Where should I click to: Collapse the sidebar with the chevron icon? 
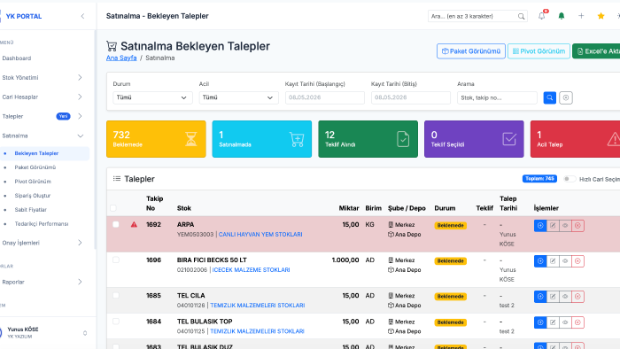click(x=82, y=16)
